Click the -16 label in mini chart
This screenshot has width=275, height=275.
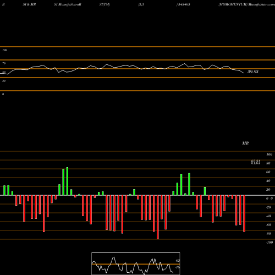pyautogui.click(x=178, y=267)
